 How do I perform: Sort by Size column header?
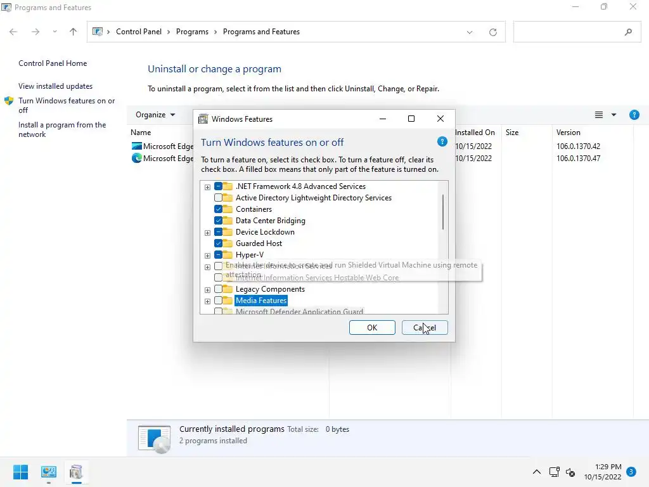pyautogui.click(x=512, y=133)
